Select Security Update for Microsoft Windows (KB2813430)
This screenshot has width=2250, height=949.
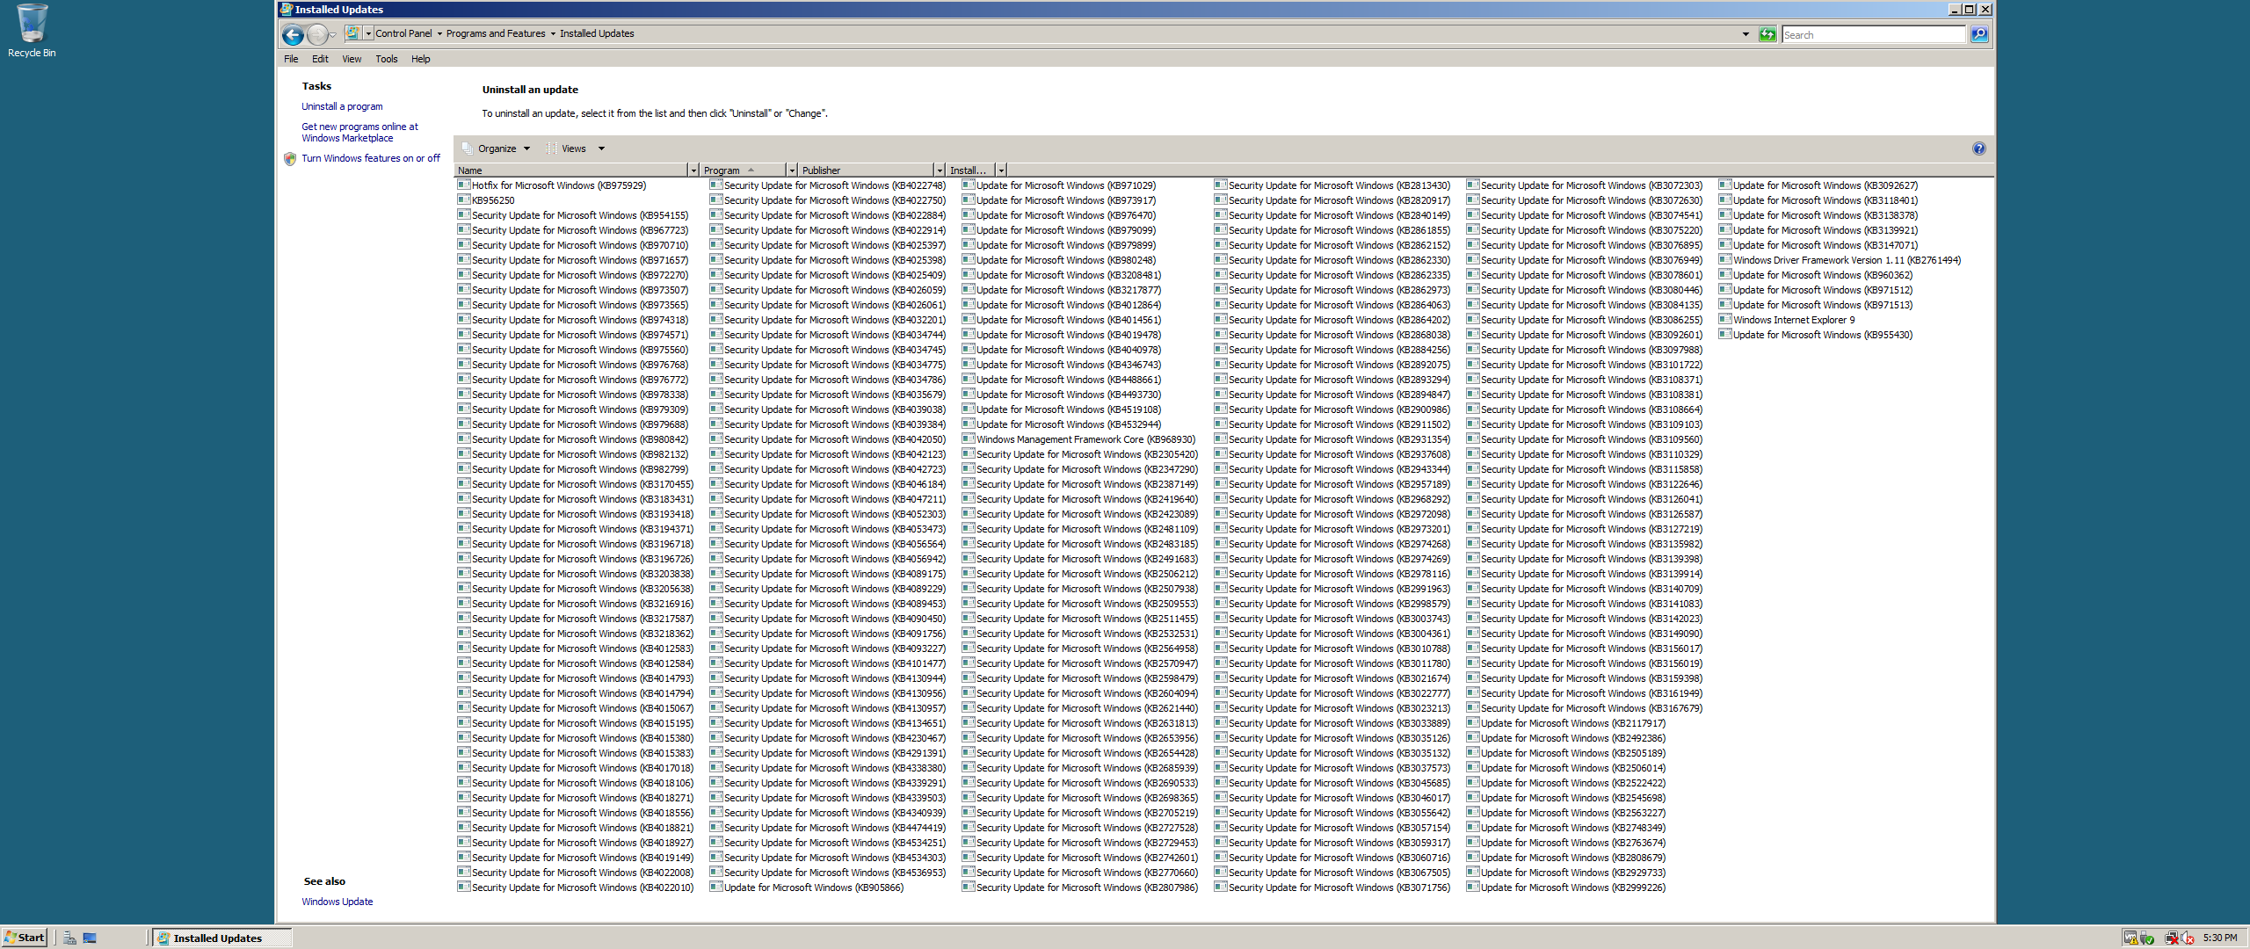1332,185
